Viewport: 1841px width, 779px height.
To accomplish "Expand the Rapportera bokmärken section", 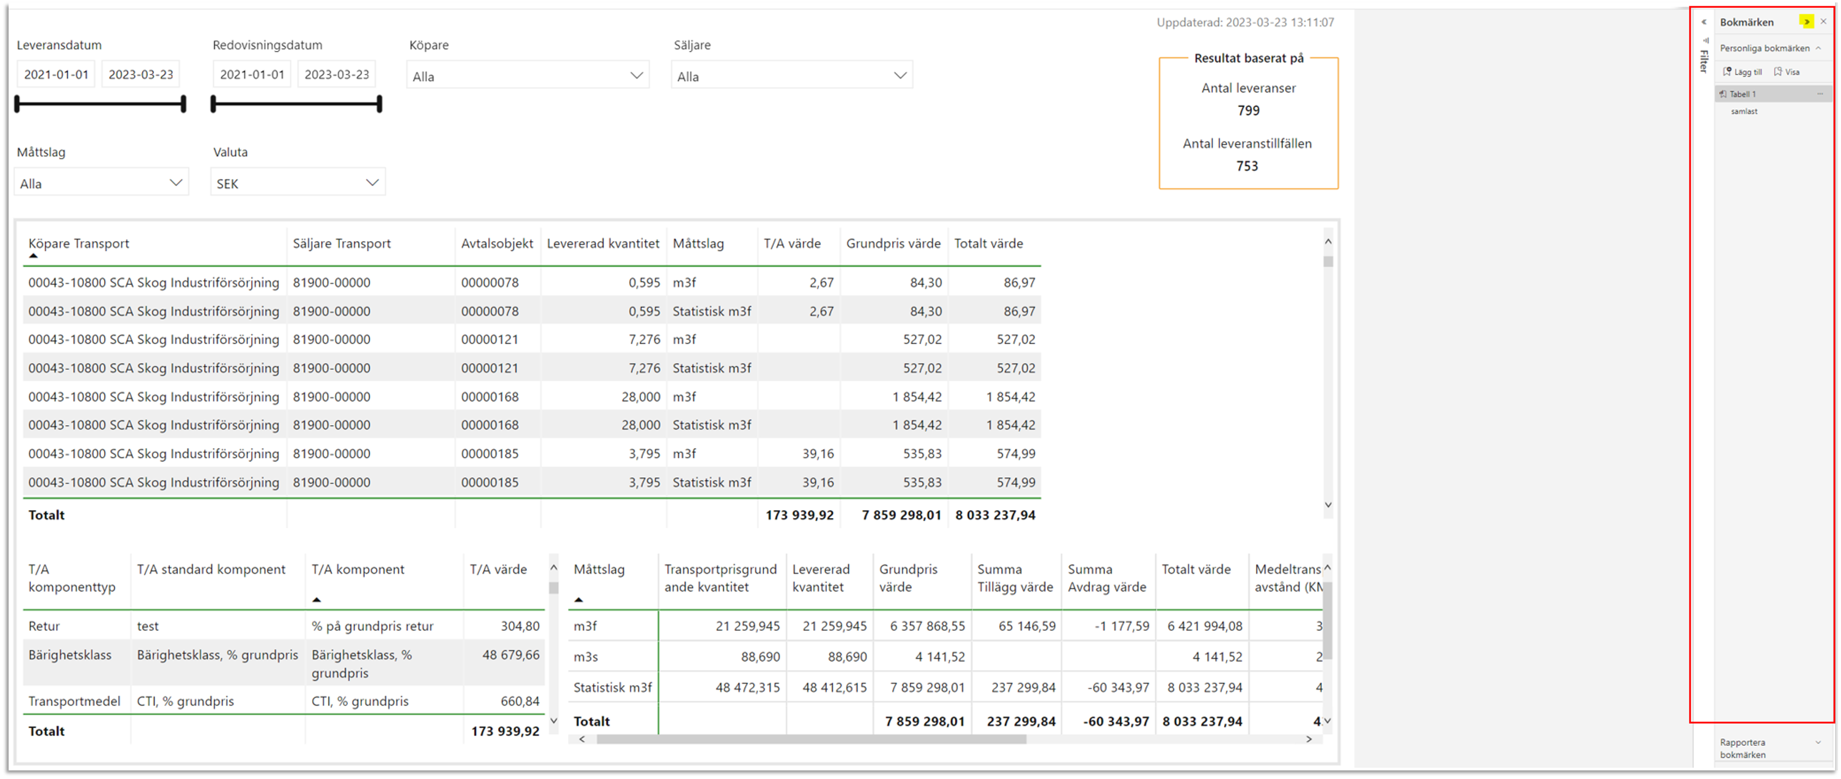I will tap(1818, 743).
